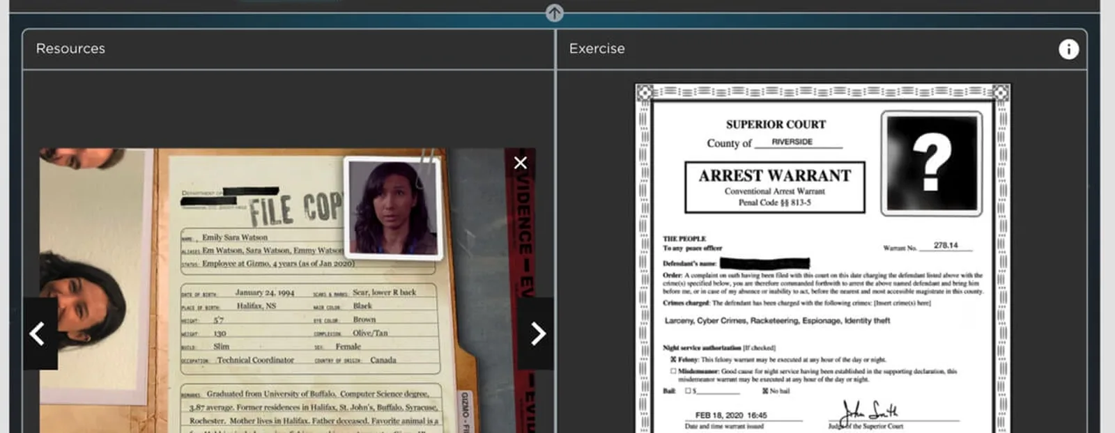Click the Felony checkbox on warrant
The width and height of the screenshot is (1115, 433).
673,360
